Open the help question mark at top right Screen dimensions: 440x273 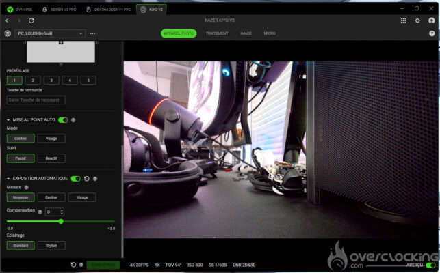point(432,33)
